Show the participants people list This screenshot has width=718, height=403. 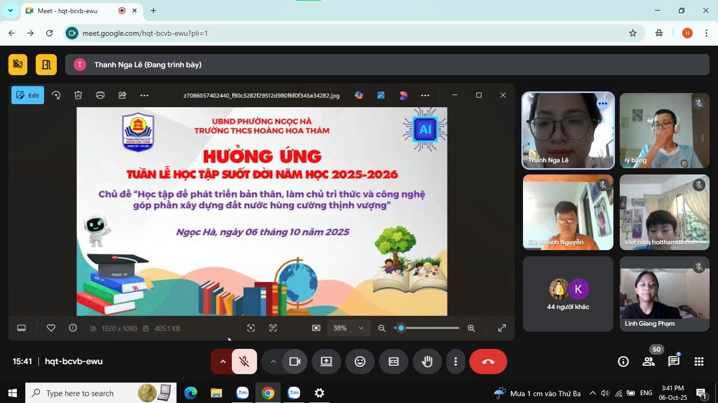[x=649, y=361]
